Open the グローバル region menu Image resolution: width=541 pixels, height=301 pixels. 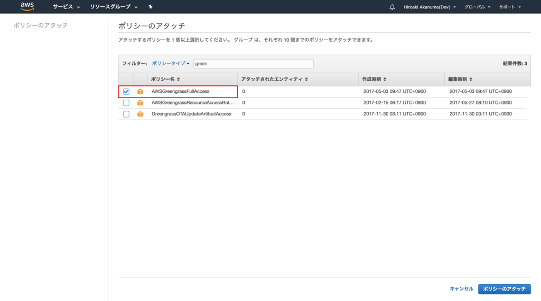477,7
